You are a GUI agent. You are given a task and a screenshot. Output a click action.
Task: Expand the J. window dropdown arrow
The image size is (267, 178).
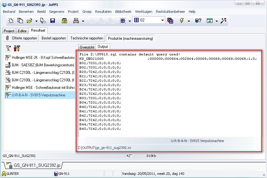(217, 21)
